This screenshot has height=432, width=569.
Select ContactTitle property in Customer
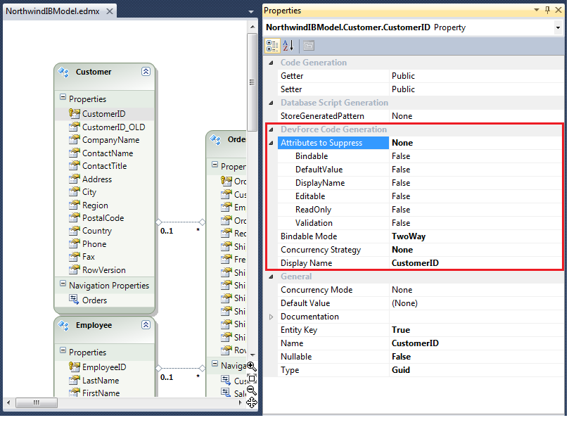click(x=105, y=166)
